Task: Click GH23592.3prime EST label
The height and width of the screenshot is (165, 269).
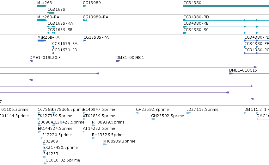Action: (152, 110)
